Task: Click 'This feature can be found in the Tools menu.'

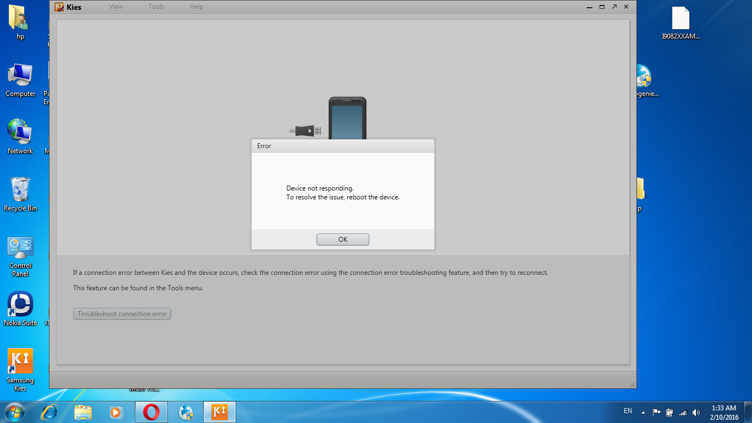Action: (x=138, y=288)
